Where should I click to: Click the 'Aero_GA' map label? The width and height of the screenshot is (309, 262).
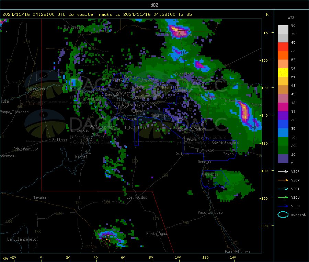[205, 162]
